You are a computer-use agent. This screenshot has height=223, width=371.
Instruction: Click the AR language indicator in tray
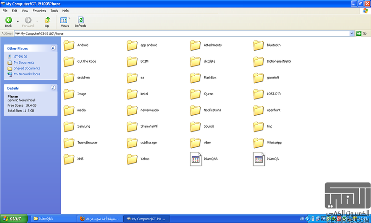302,219
